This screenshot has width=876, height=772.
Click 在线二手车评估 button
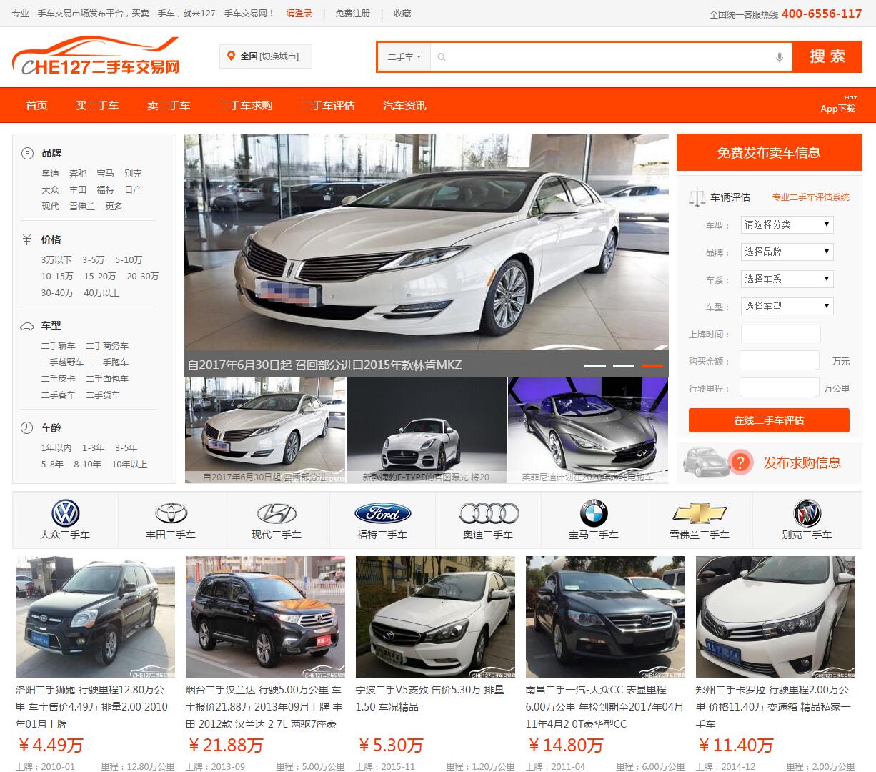769,420
